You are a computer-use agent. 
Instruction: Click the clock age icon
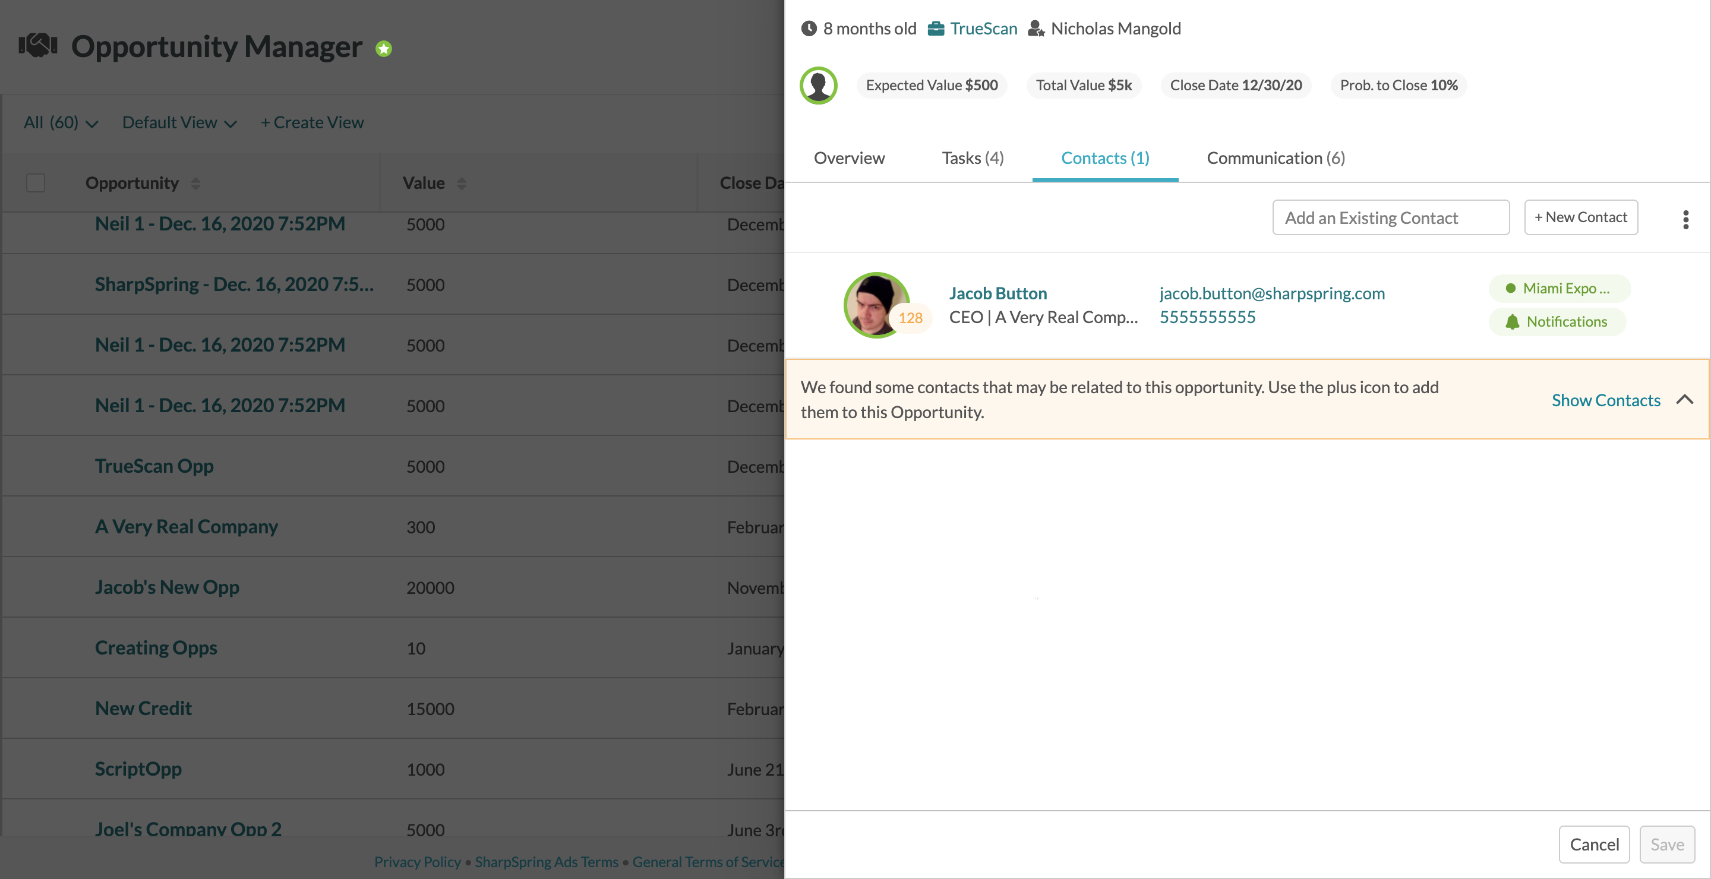point(809,29)
